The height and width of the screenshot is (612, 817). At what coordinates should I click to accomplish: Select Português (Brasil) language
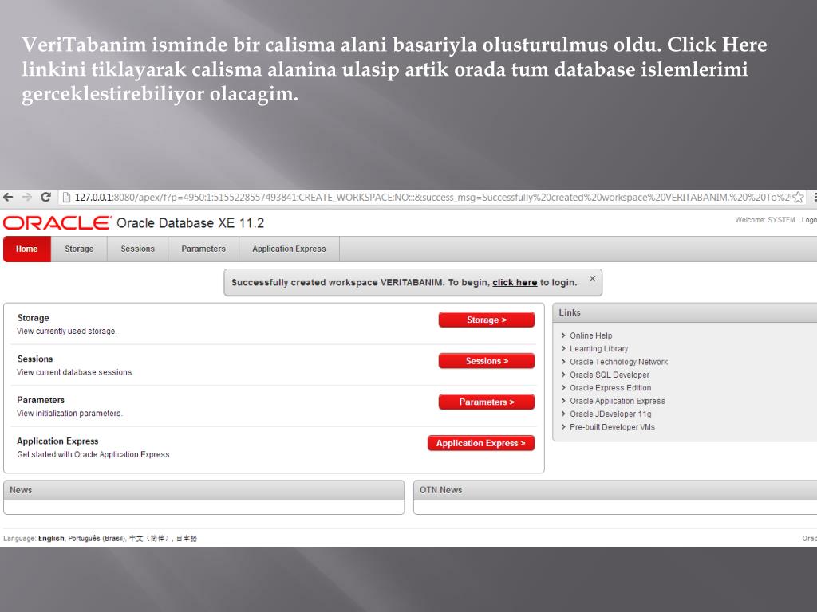pyautogui.click(x=97, y=538)
